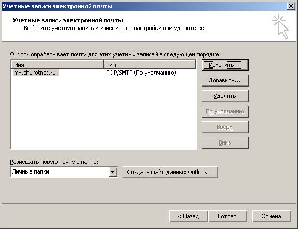Click the По умолчанию button

225,111
